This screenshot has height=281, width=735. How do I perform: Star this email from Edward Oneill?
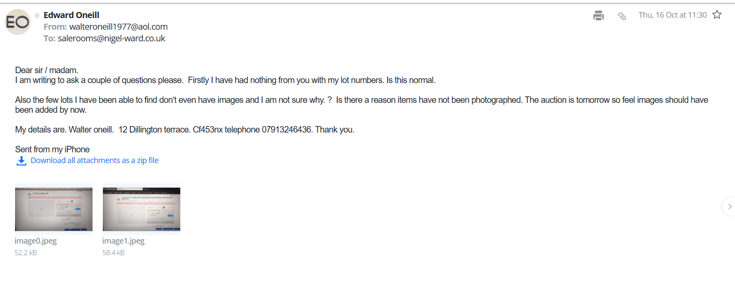717,15
